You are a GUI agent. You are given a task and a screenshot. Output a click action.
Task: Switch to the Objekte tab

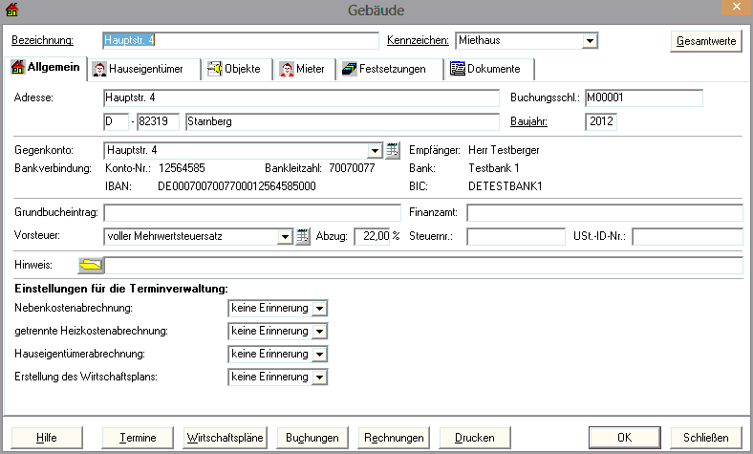pyautogui.click(x=234, y=69)
